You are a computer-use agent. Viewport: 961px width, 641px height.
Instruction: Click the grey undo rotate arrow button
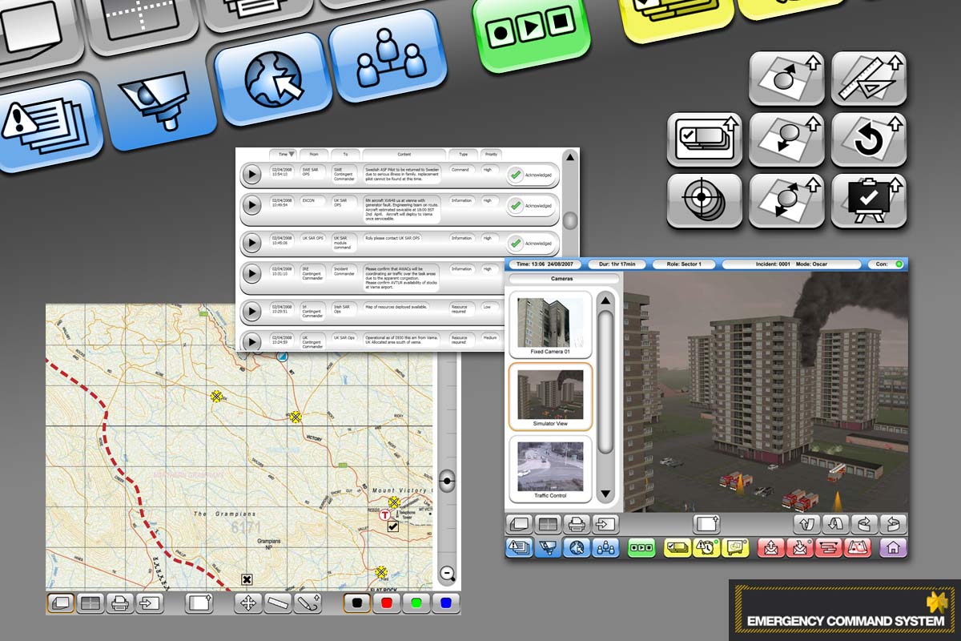click(x=868, y=139)
